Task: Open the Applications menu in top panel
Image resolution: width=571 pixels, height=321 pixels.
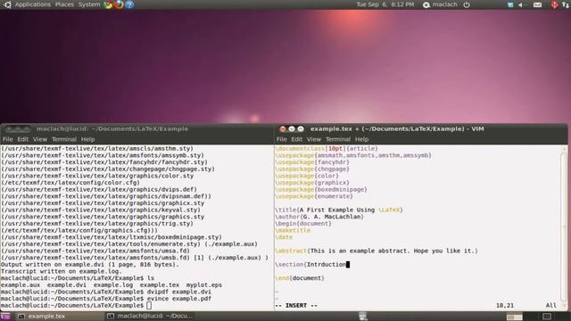Action: [x=33, y=4]
